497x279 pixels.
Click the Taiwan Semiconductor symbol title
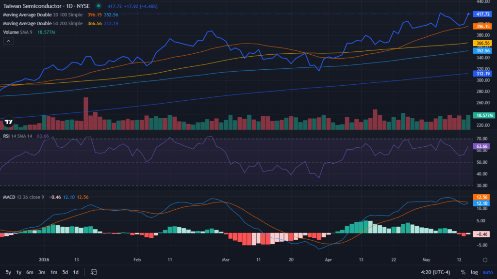click(x=47, y=6)
